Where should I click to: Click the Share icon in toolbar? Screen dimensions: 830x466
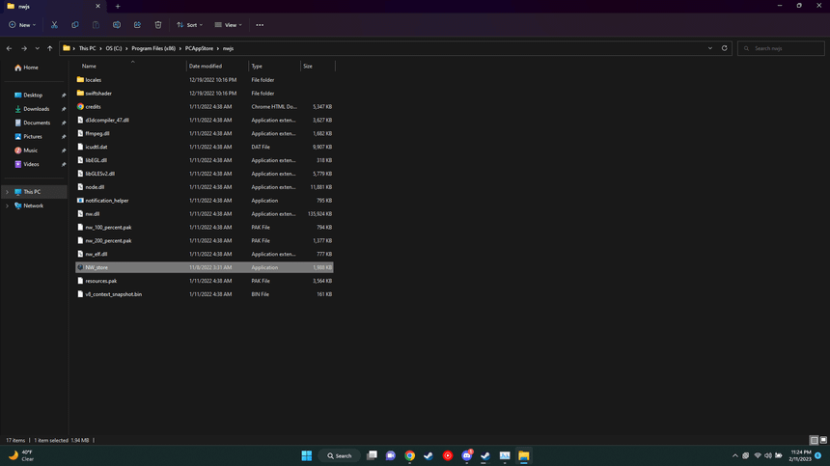coord(137,25)
